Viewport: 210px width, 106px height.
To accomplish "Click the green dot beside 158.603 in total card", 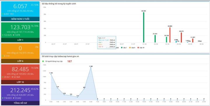I will point(3,98).
